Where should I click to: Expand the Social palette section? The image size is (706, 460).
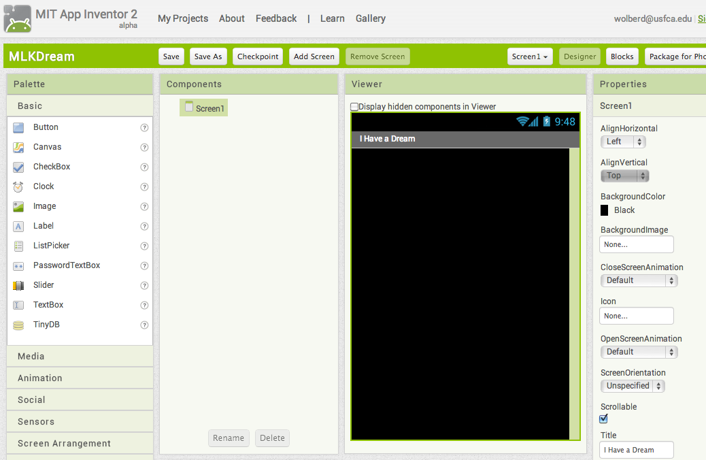(x=80, y=400)
